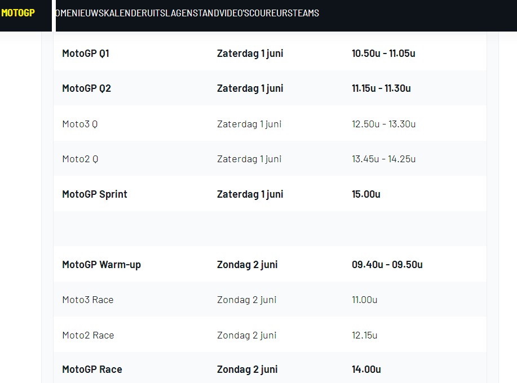Select the date in MotoGP Warm-up row

248,265
